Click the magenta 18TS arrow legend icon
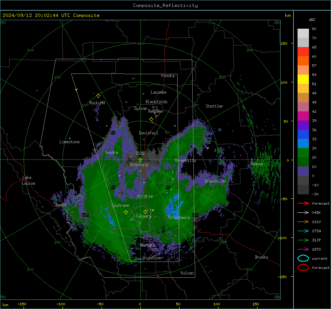The width and height of the screenshot is (331, 309). coord(303,249)
